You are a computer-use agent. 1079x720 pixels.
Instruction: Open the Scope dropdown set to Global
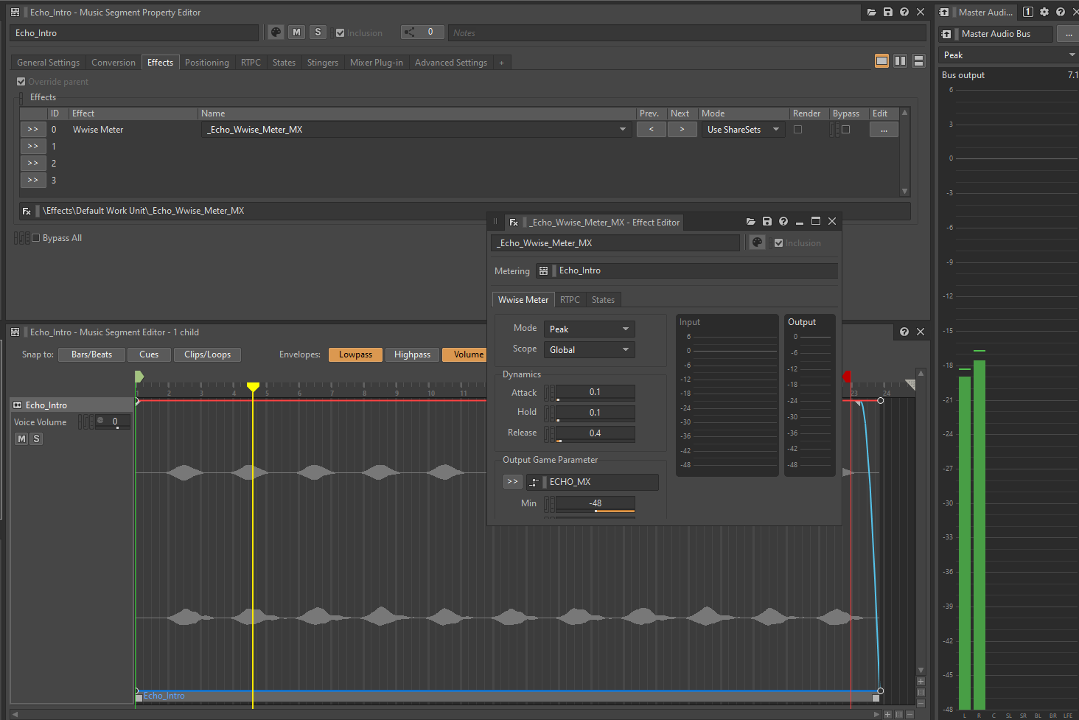point(589,349)
